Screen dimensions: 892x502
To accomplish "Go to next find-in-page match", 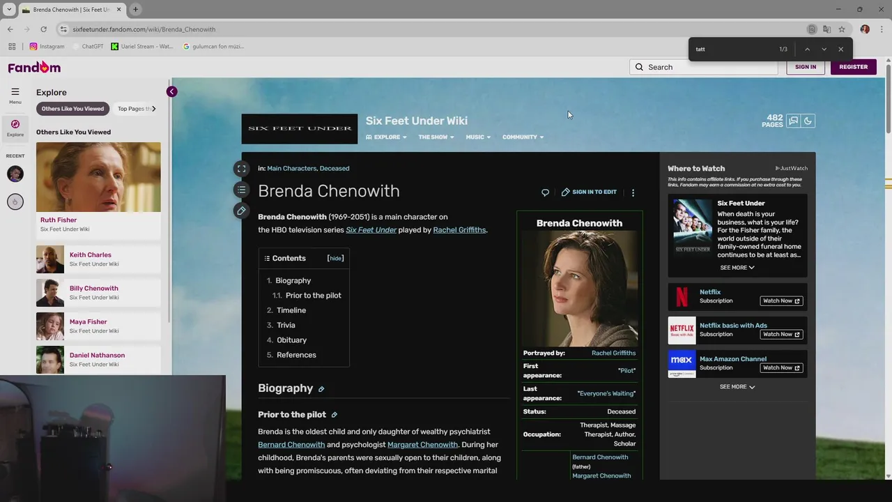I will (x=824, y=49).
